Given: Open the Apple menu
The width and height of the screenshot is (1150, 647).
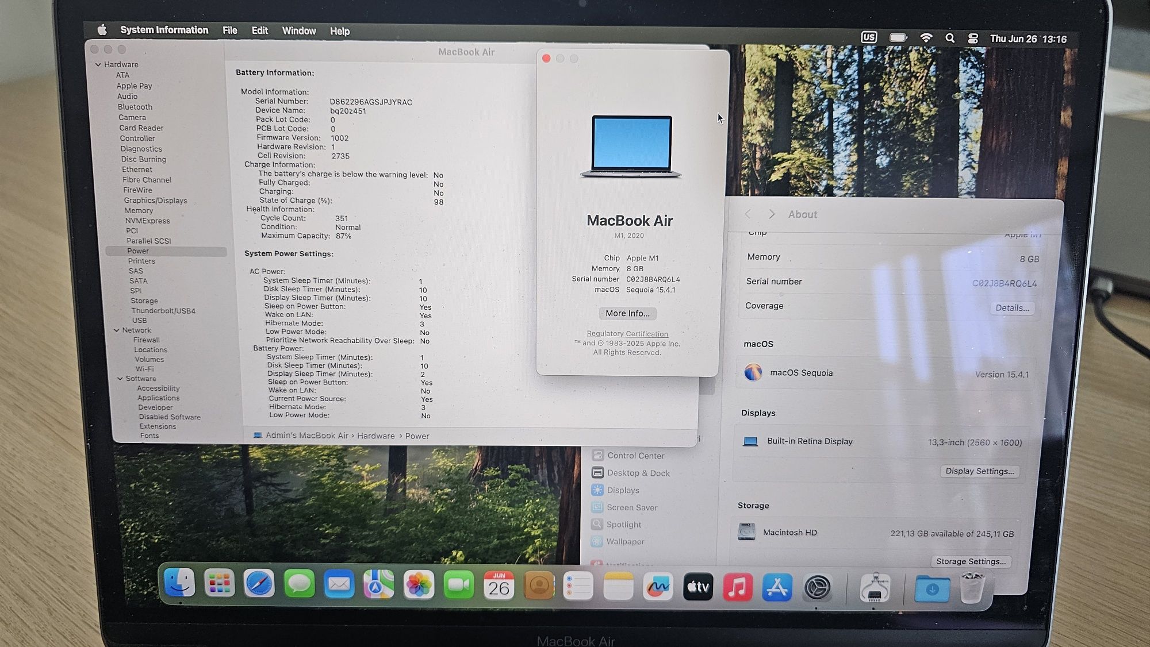Looking at the screenshot, I should (x=102, y=30).
